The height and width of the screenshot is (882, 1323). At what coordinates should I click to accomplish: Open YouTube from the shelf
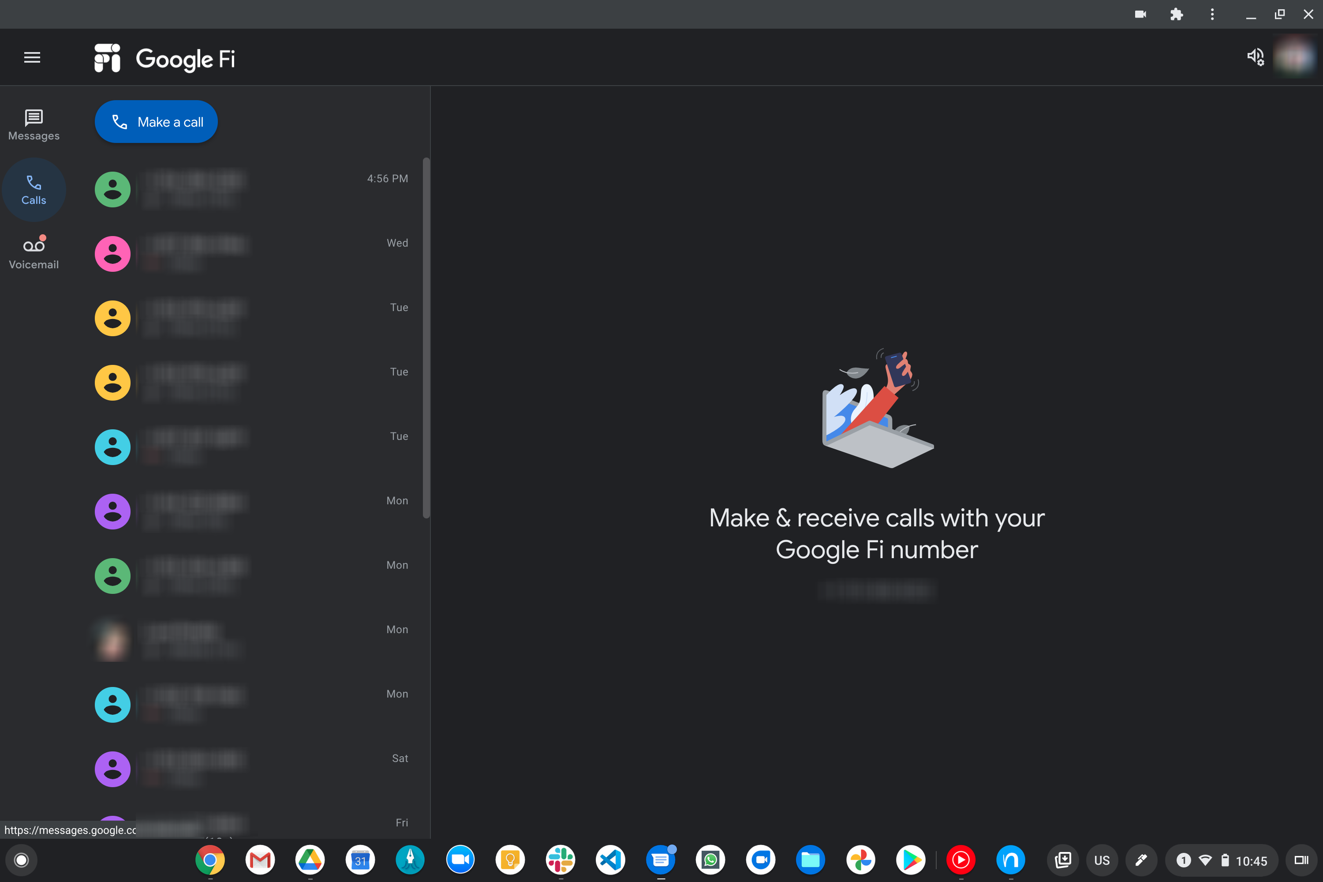[x=960, y=859]
